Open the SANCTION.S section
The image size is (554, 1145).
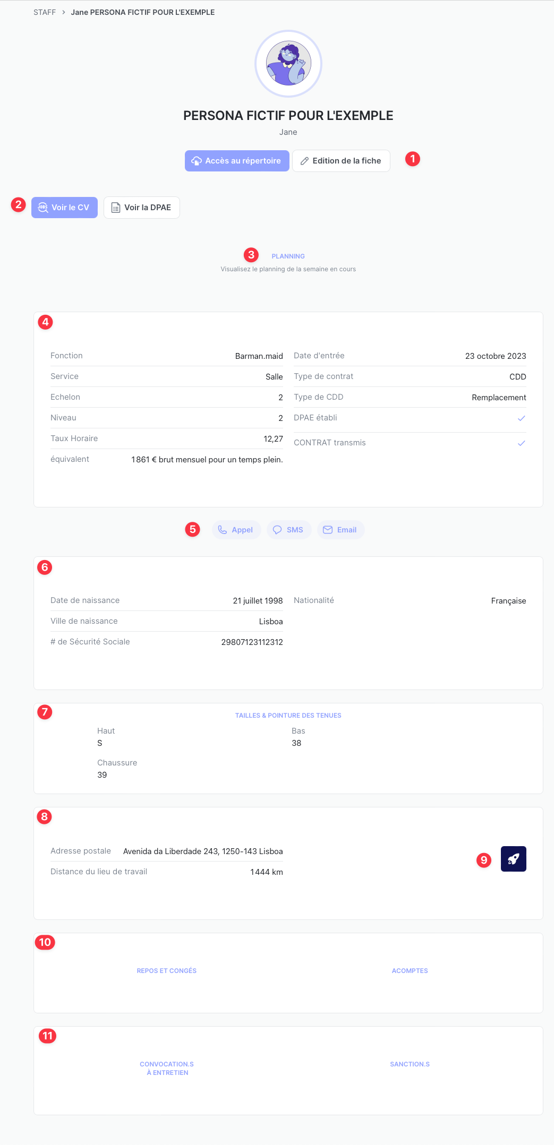tap(410, 1064)
